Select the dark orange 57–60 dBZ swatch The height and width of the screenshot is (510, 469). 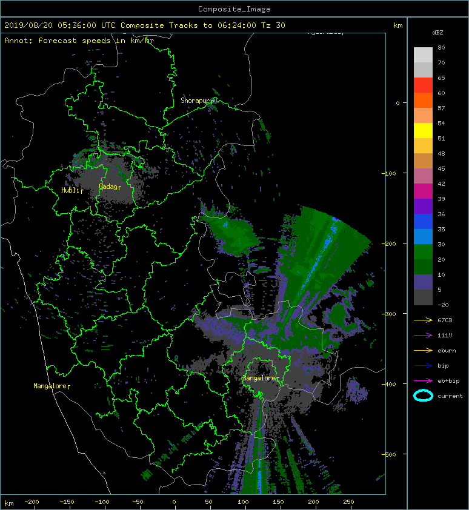tap(423, 100)
